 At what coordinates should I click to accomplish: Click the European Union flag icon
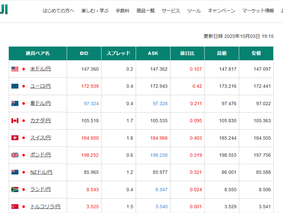tap(15, 86)
